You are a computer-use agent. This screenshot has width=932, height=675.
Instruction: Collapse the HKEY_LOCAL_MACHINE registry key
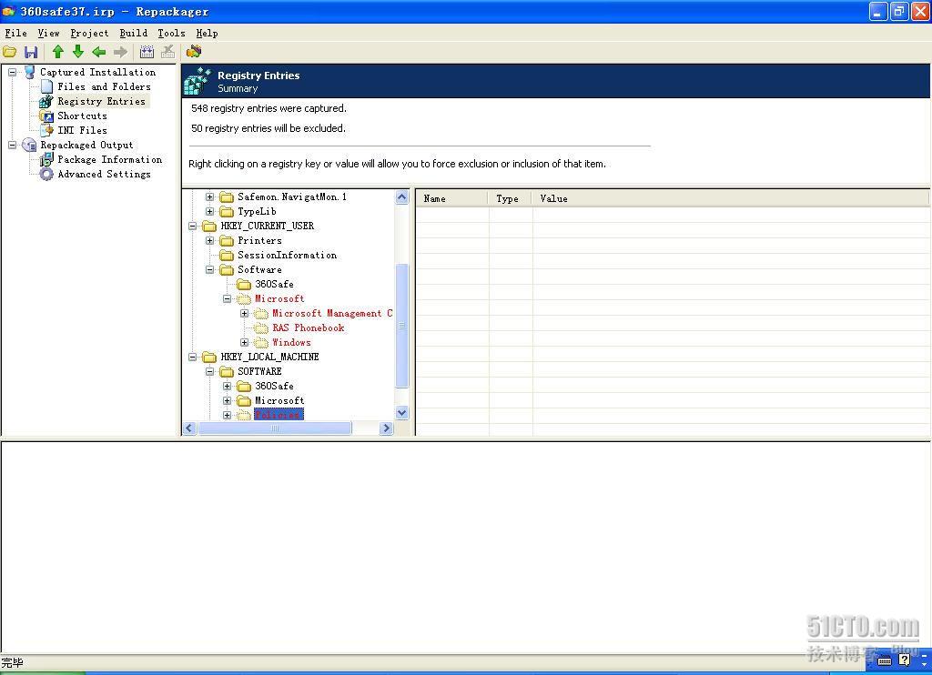[x=193, y=358]
